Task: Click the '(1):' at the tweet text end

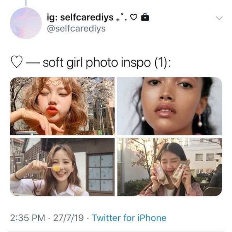Action: click(x=161, y=63)
